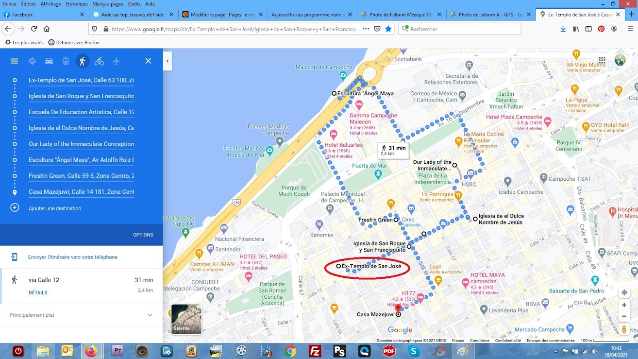Select the best travel mode icon
The image size is (638, 359).
pyautogui.click(x=33, y=61)
